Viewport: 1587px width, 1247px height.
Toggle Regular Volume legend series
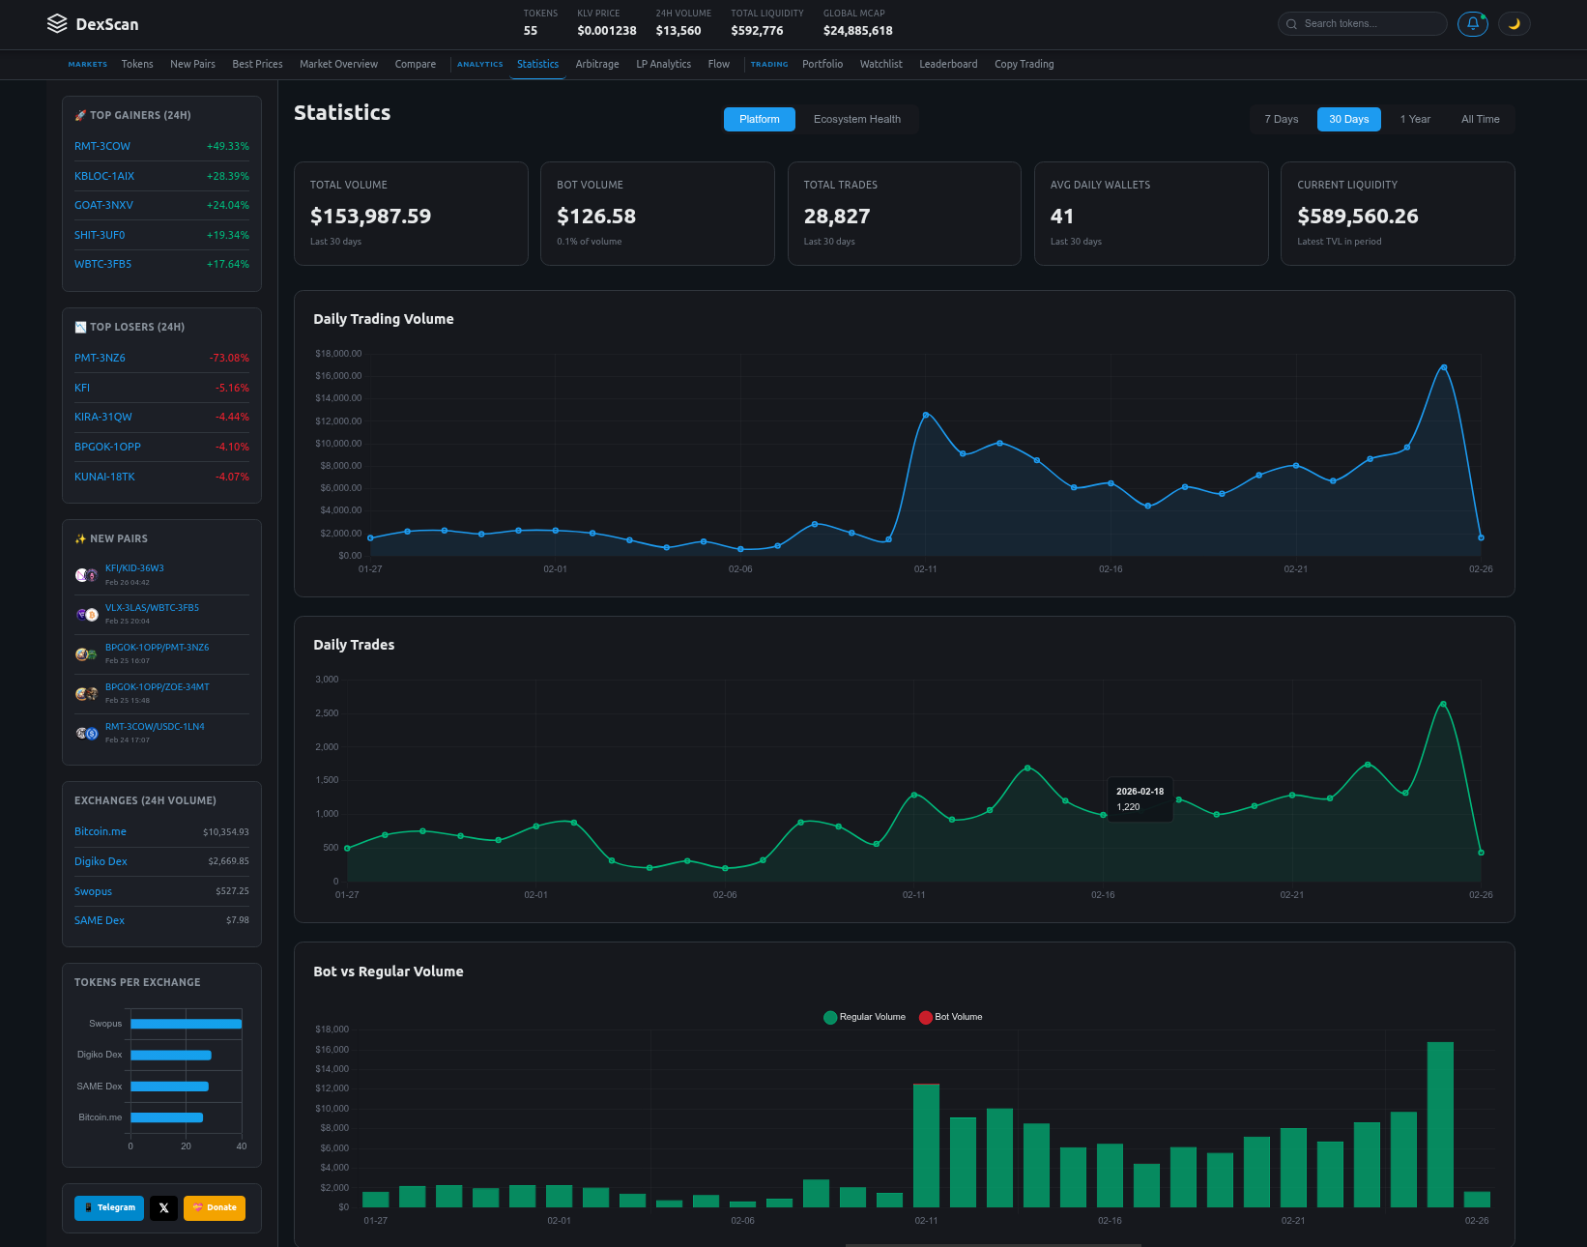[864, 1017]
